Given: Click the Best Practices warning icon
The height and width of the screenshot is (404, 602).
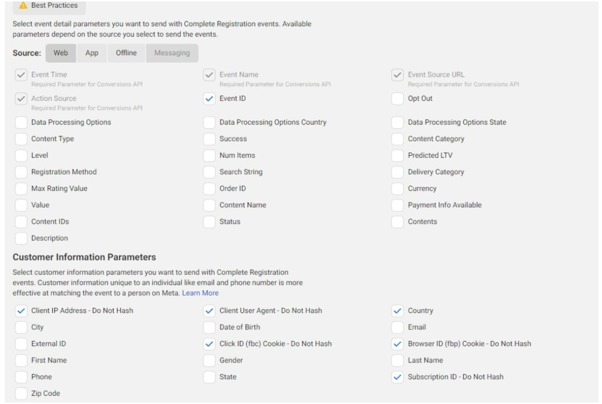Looking at the screenshot, I should 22,5.
